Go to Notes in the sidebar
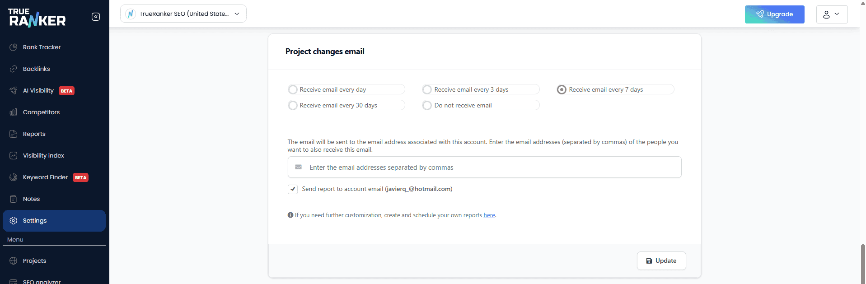The height and width of the screenshot is (284, 866). pyautogui.click(x=31, y=199)
